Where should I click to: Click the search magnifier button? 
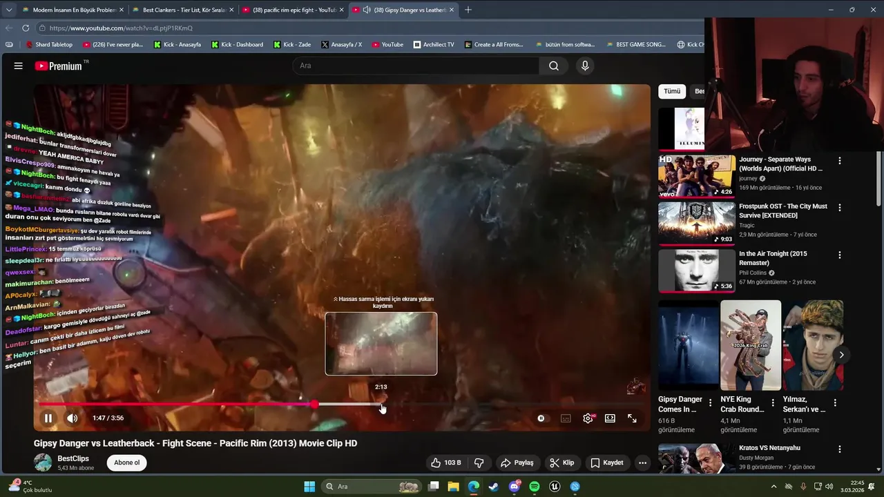554,66
